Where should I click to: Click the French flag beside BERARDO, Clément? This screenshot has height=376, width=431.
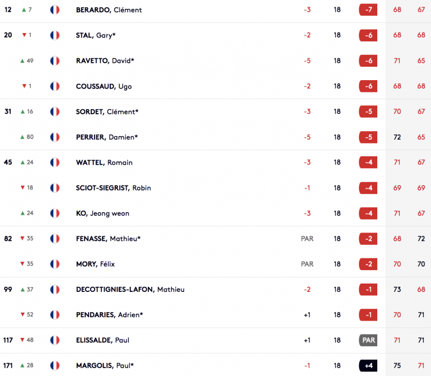coord(55,10)
